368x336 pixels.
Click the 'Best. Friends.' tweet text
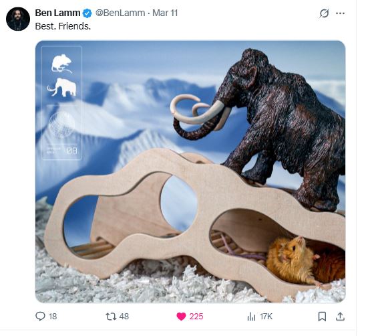(x=63, y=26)
